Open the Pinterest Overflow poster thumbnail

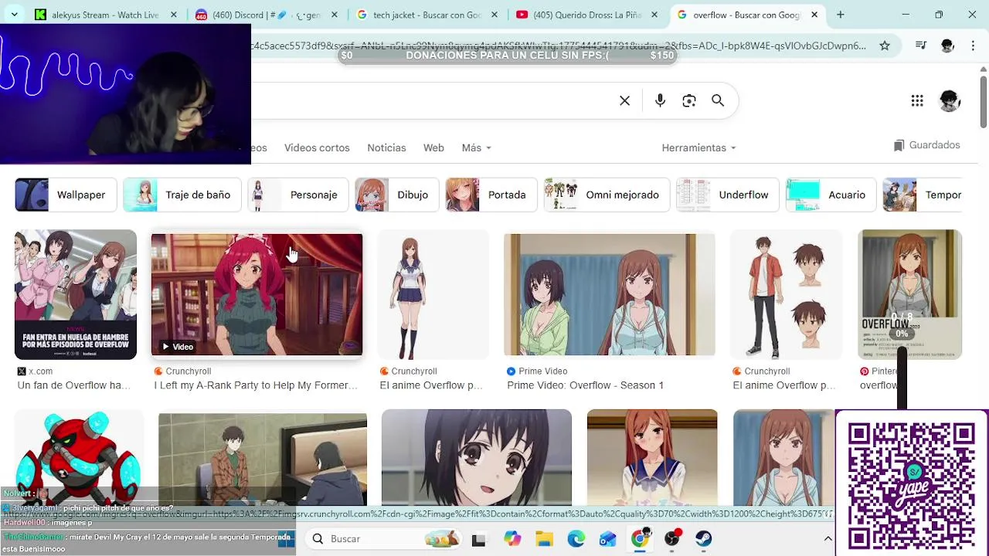coord(909,294)
